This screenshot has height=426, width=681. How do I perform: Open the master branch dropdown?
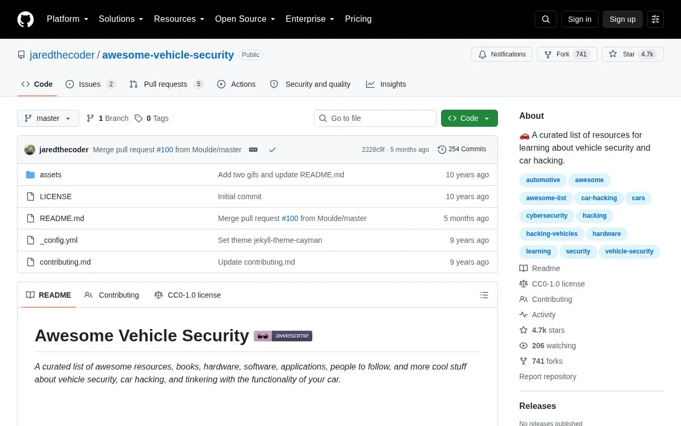(48, 118)
